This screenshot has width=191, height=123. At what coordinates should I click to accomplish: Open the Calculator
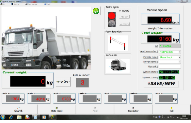coord(133,109)
